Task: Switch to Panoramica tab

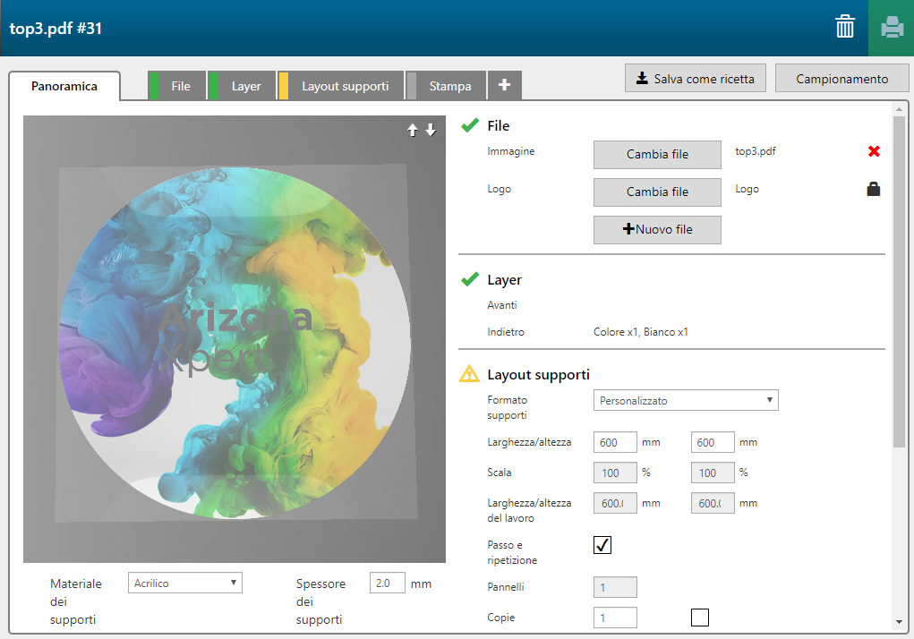Action: click(x=64, y=86)
